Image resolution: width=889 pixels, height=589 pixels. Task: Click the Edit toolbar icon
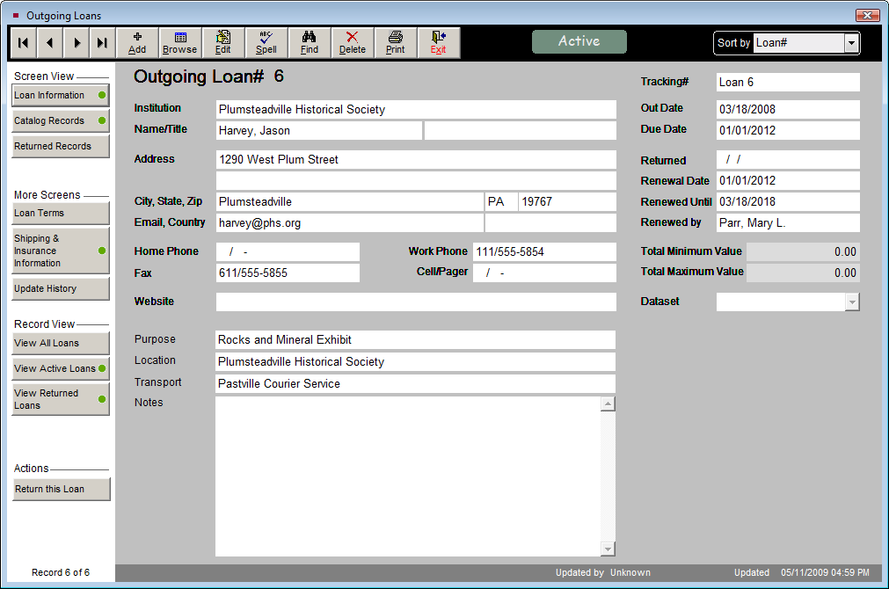pos(222,42)
